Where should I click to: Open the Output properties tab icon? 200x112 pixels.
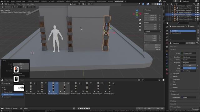167,34
